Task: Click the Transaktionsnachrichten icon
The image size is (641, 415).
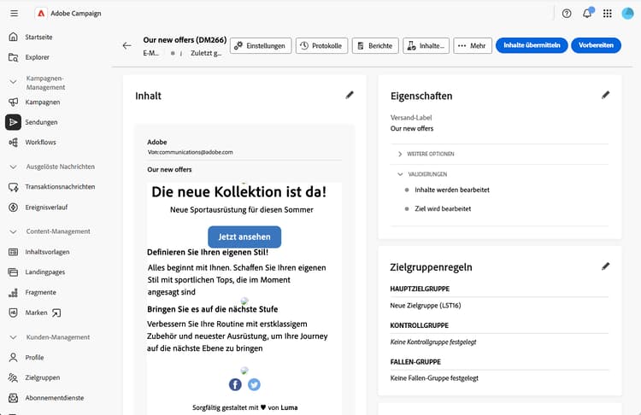Action: (x=13, y=187)
